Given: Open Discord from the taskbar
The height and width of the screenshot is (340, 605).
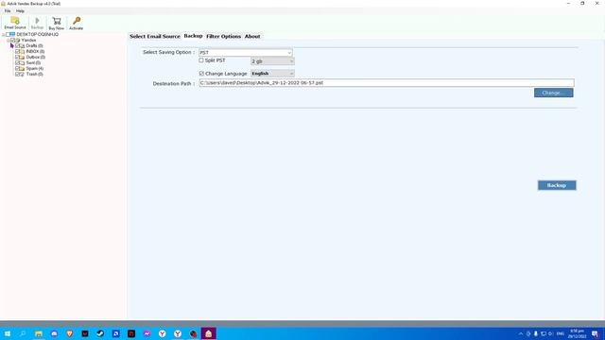Looking at the screenshot, I should point(54,333).
